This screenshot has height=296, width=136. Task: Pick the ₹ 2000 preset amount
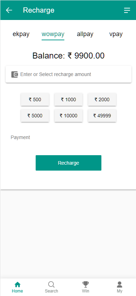(x=102, y=99)
